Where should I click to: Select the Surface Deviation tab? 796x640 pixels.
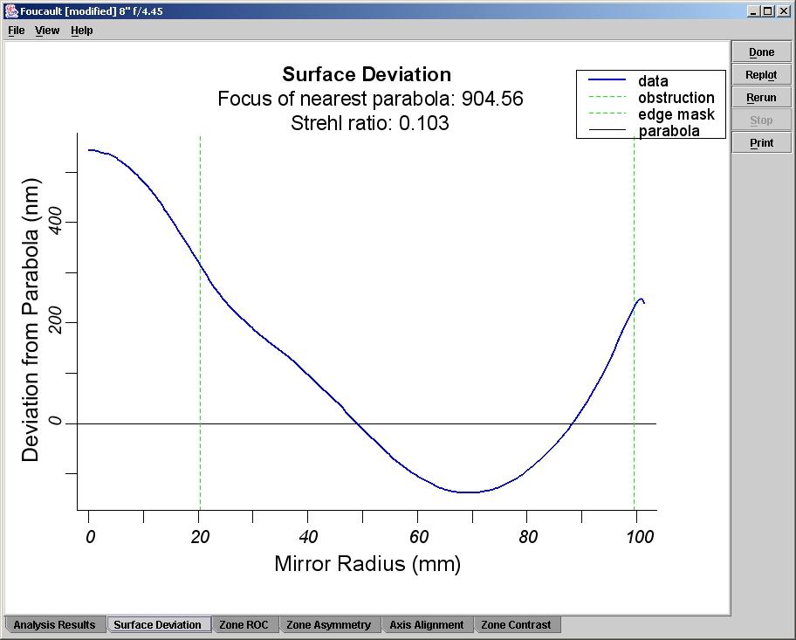[x=158, y=625]
